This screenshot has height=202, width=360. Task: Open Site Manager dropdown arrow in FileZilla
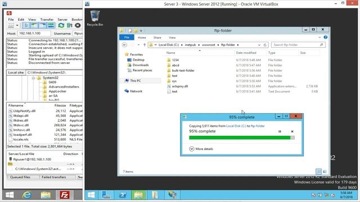click(17, 25)
